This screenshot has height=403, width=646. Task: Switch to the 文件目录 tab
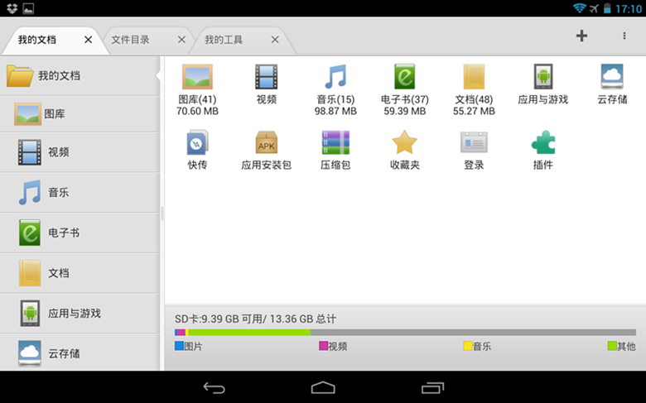[x=131, y=40]
